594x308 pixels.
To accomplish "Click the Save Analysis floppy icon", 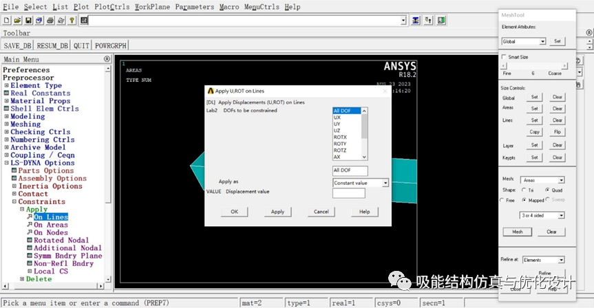I will pos(28,21).
